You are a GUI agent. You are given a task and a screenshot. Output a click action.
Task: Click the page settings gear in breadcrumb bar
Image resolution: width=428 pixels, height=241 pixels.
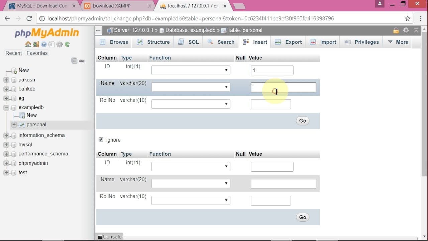pos(406,30)
